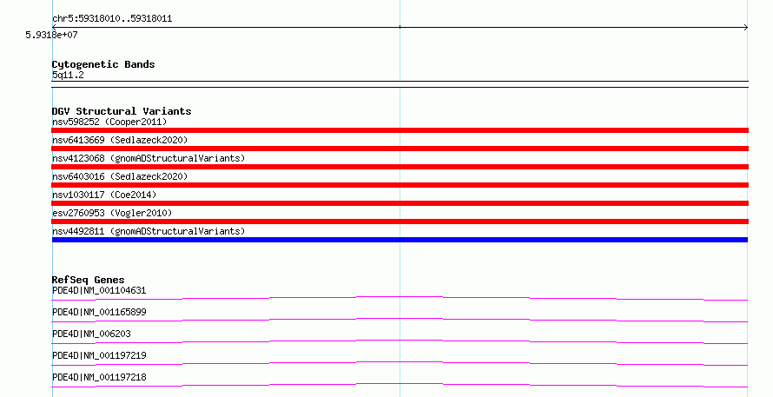Click the magenta line under PDE4D|NM_001104631
Viewport: 773px width, 397px height.
coord(400,298)
